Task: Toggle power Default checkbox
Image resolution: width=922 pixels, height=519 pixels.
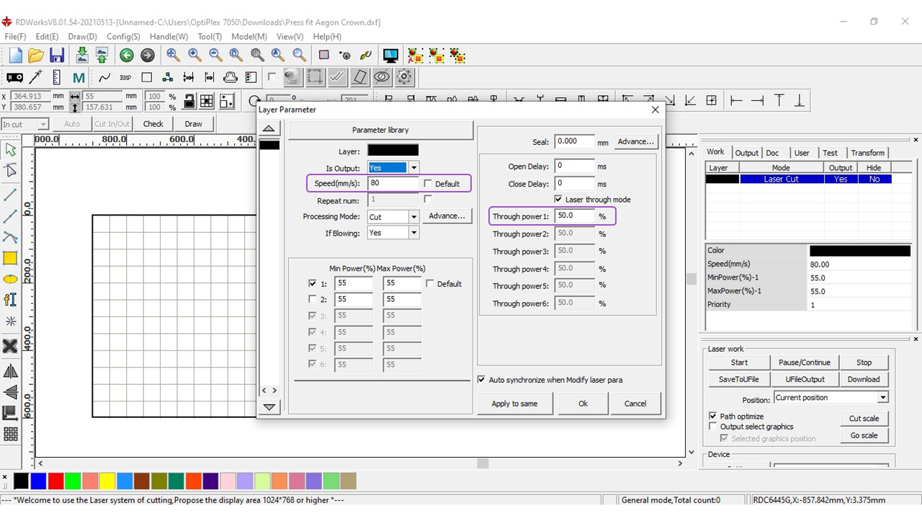Action: tap(430, 284)
